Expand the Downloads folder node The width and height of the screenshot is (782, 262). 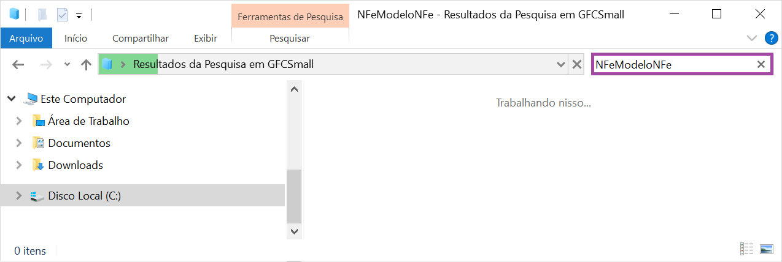point(19,165)
